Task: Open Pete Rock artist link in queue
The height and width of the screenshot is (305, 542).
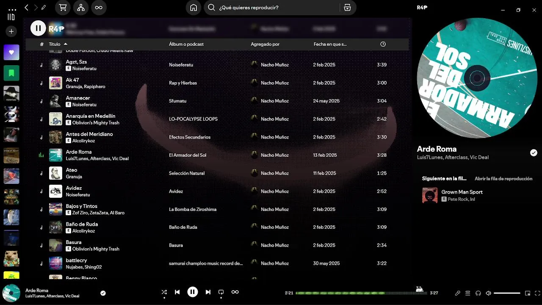Action: 457,199
